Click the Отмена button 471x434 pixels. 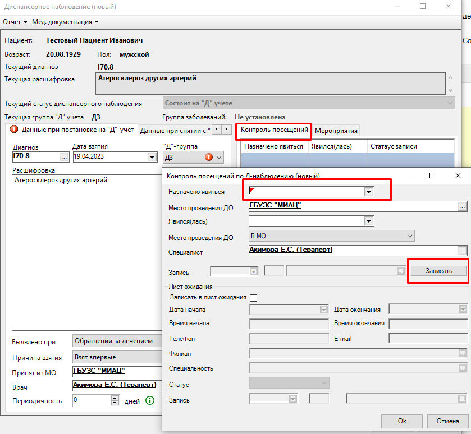pos(447,421)
